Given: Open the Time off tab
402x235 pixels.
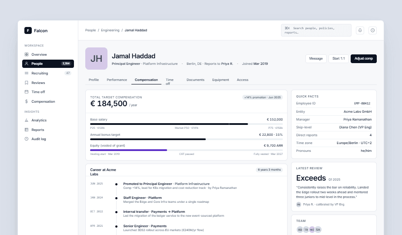Looking at the screenshot, I should click(x=170, y=81).
